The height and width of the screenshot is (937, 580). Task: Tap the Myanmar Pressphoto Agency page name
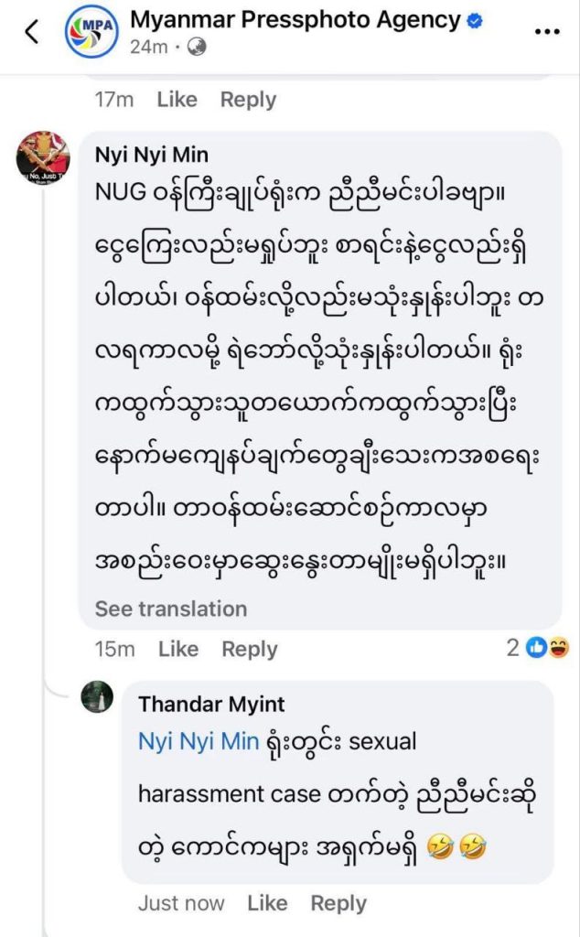(295, 19)
